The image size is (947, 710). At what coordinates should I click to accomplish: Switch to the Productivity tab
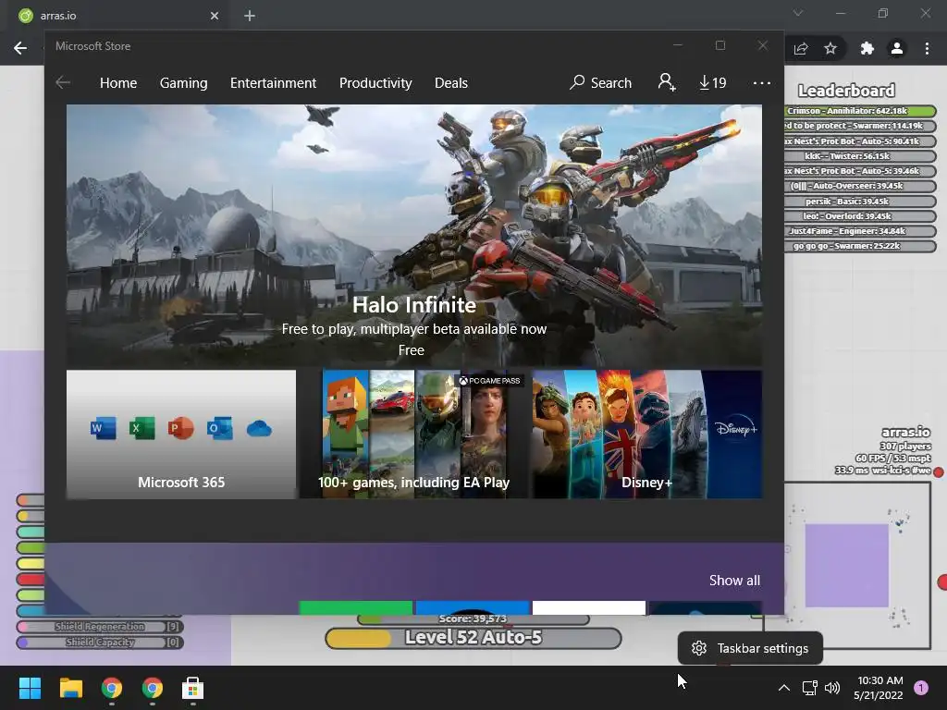tap(375, 82)
